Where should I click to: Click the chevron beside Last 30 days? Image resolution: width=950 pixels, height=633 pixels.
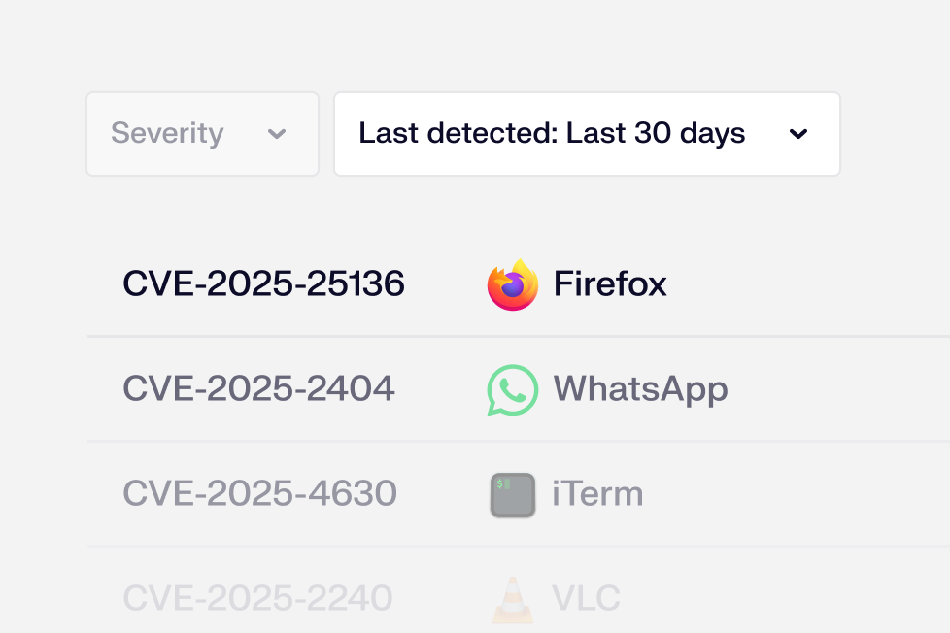click(x=798, y=135)
